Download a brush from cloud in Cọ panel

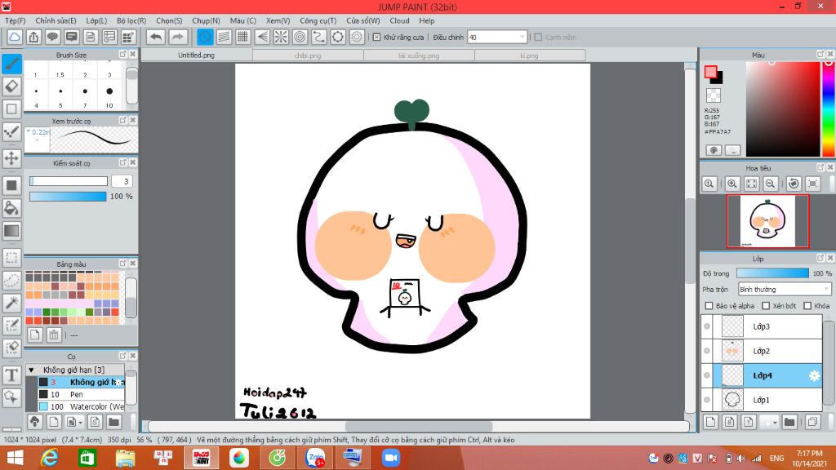pyautogui.click(x=34, y=422)
